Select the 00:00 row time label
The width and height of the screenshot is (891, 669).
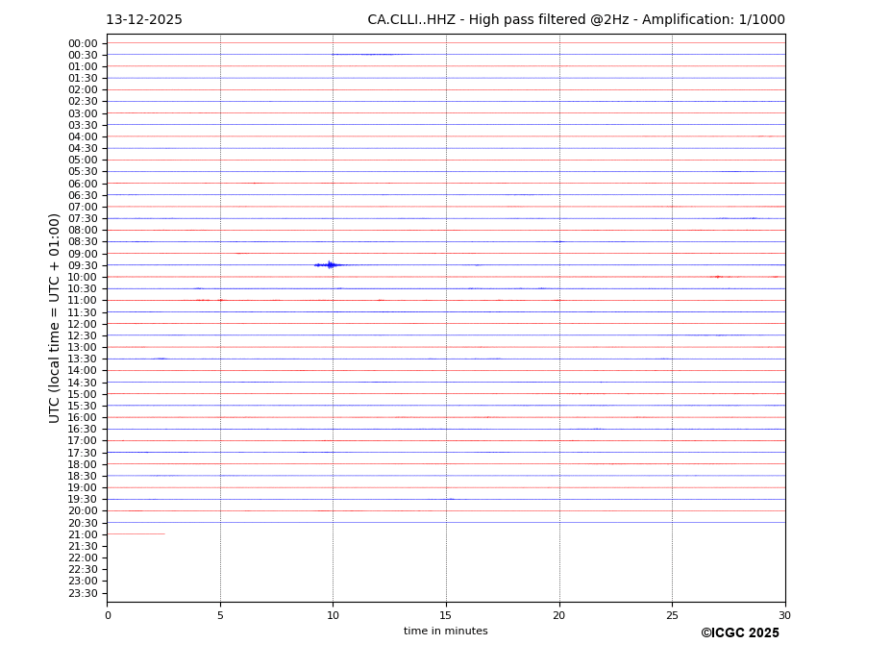coord(83,43)
